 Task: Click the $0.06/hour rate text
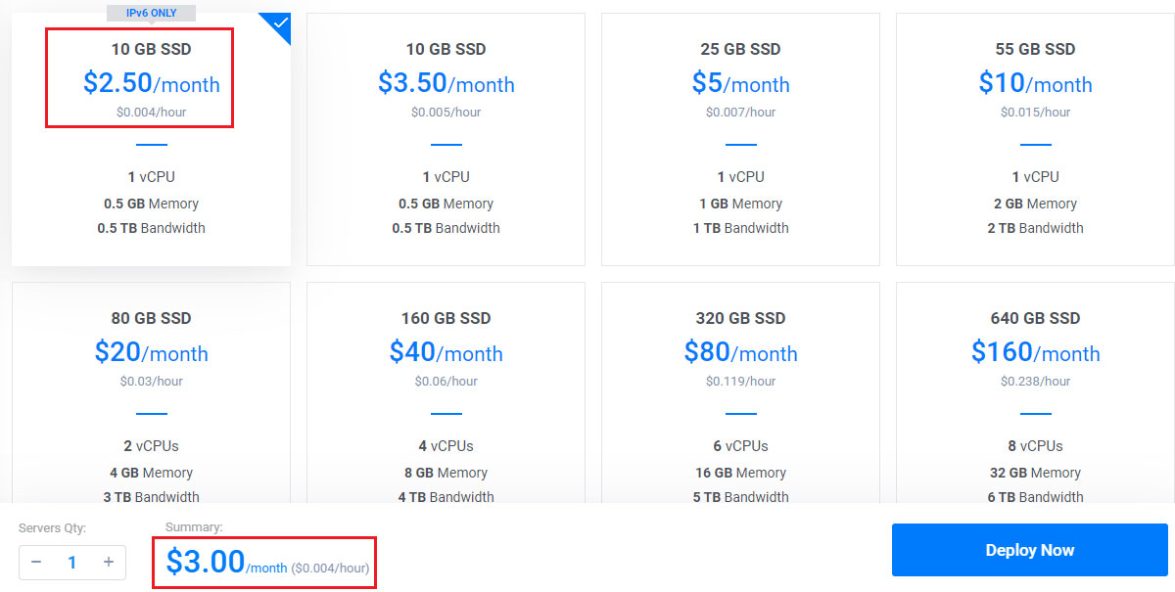point(446,382)
